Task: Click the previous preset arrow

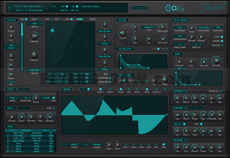Action: coord(52,6)
